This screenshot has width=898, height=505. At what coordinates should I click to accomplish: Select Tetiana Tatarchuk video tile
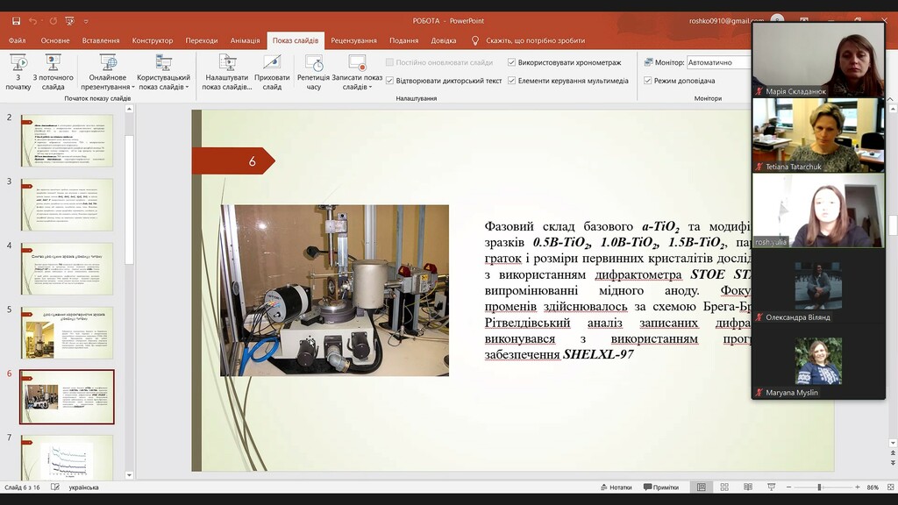[x=818, y=135]
